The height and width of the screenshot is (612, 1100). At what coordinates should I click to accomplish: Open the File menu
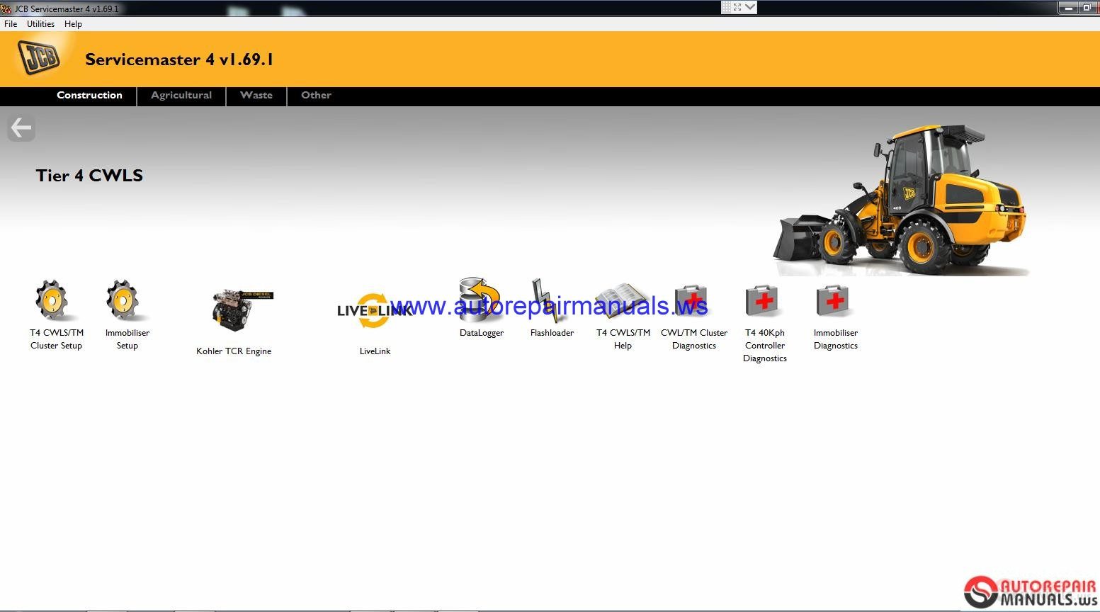pos(10,23)
